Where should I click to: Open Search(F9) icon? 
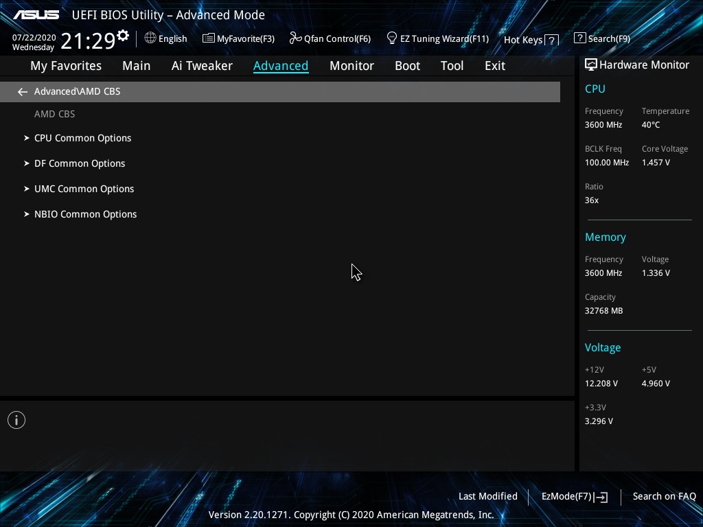[x=579, y=38]
